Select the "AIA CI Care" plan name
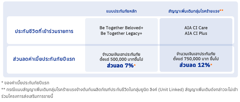 196,28
